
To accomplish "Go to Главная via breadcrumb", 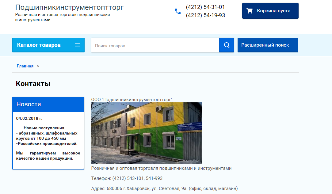I will 25,66.
